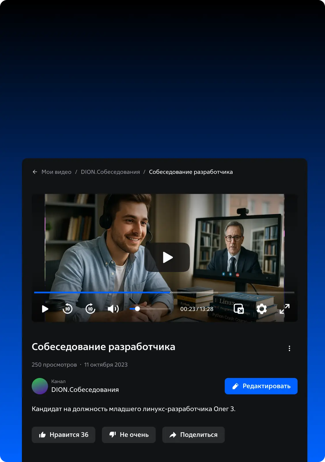Viewport: 325px width, 462px height.
Task: Mute the video sound
Action: 113,309
